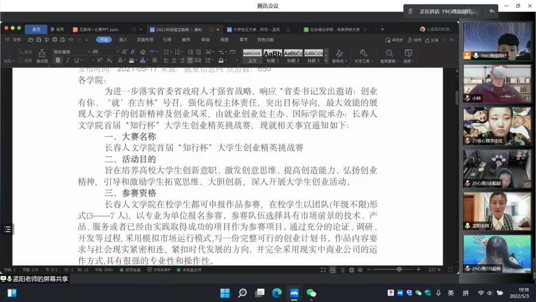Screen dimensions: 536x302
Task: Click the 分享 (Share) button
Action: pos(432,40)
